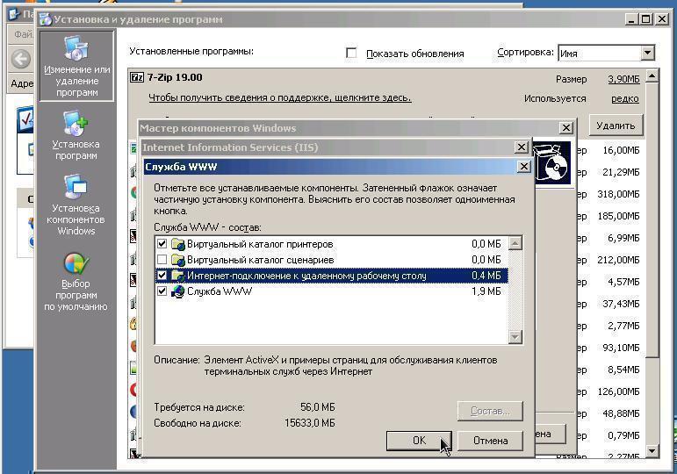
Task: Select the Служба WWW 1,9 МБ row
Action: (331, 291)
